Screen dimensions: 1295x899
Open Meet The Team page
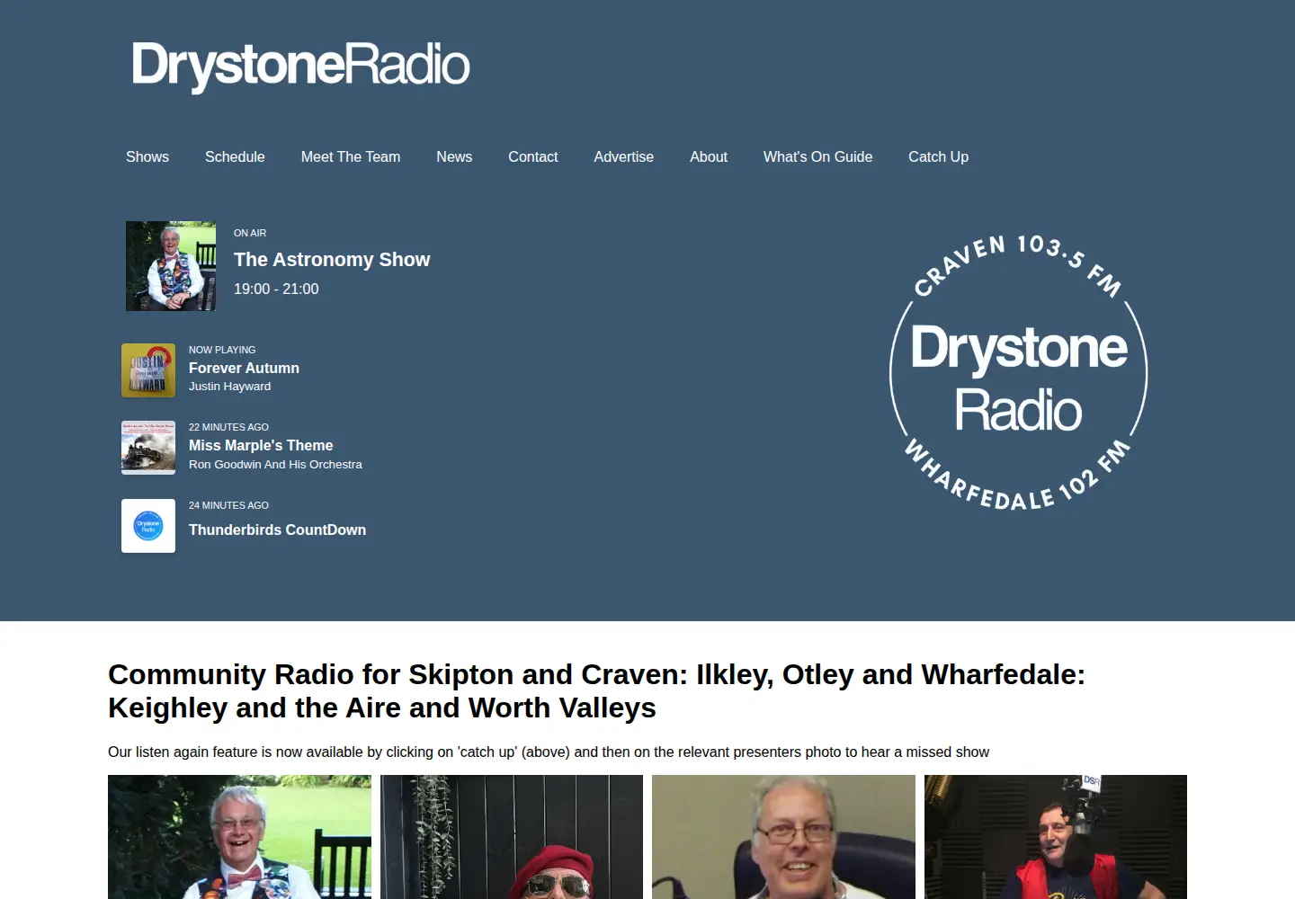point(351,156)
